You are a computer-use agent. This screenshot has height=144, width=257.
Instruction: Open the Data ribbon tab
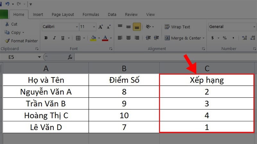click(x=112, y=14)
